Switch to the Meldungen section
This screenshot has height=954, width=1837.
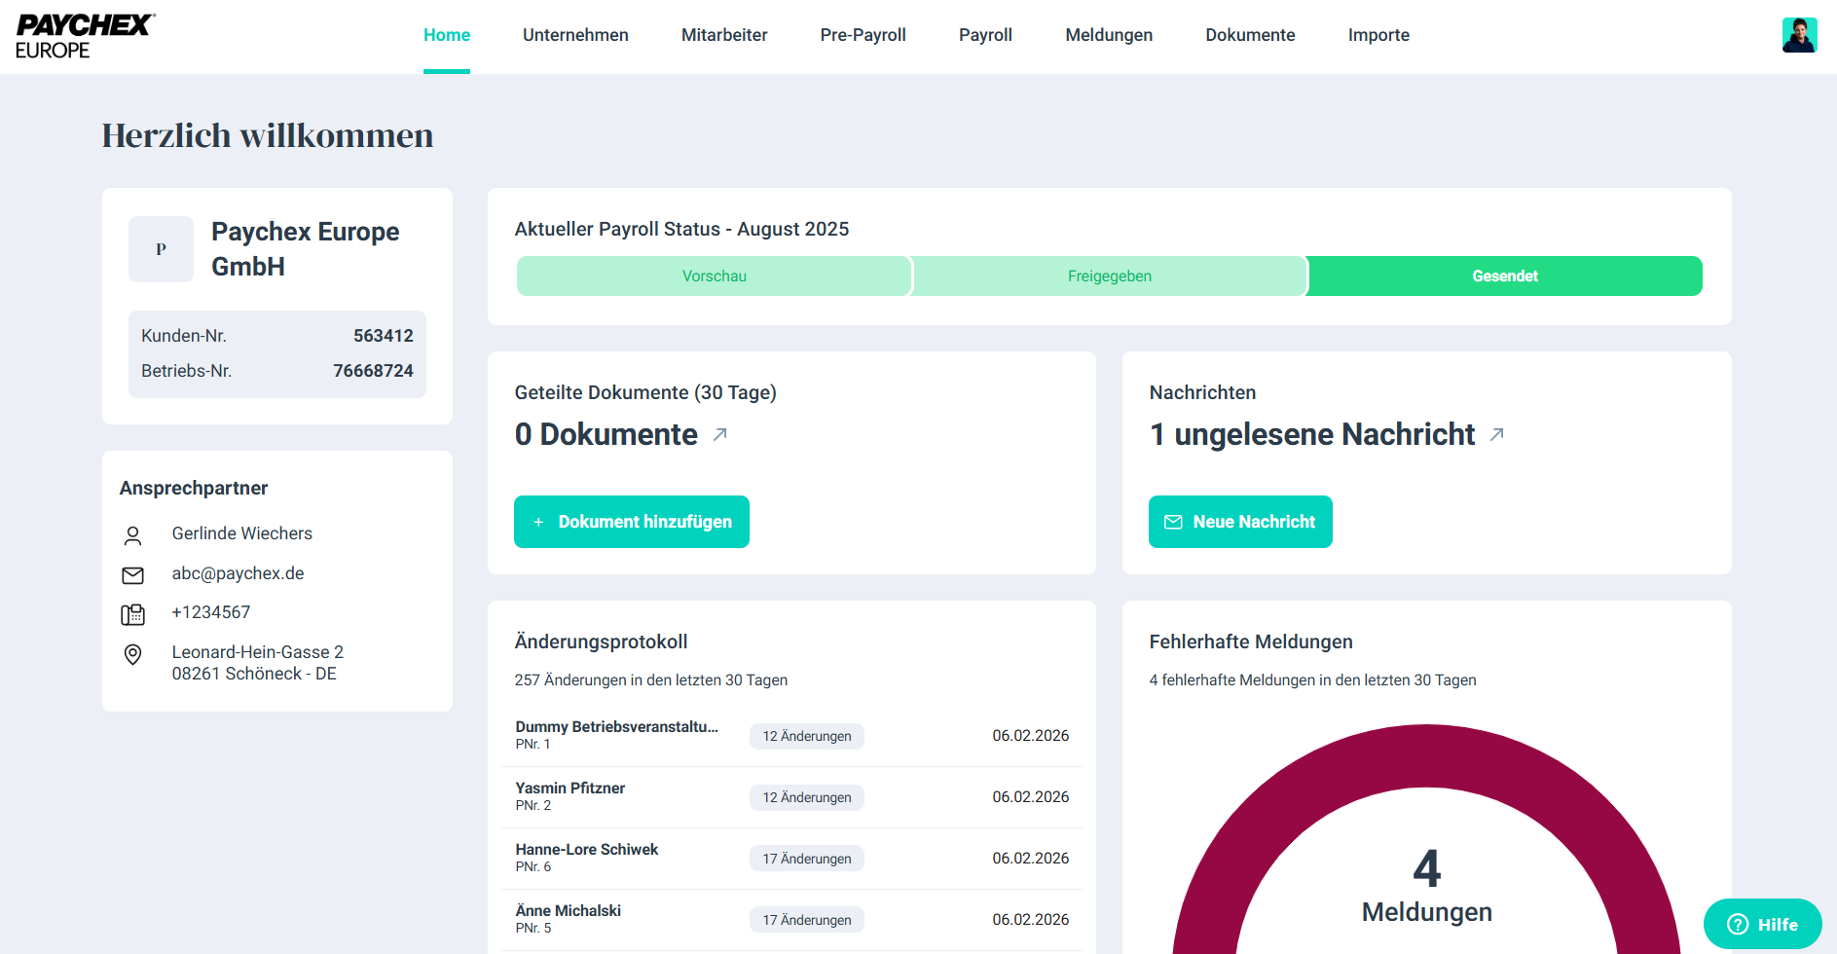point(1108,35)
